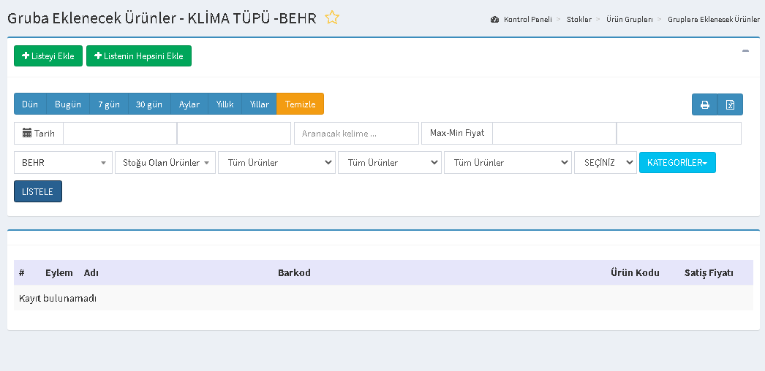Image resolution: width=765 pixels, height=371 pixels.
Task: Select the Bugün date filter
Action: [x=68, y=104]
